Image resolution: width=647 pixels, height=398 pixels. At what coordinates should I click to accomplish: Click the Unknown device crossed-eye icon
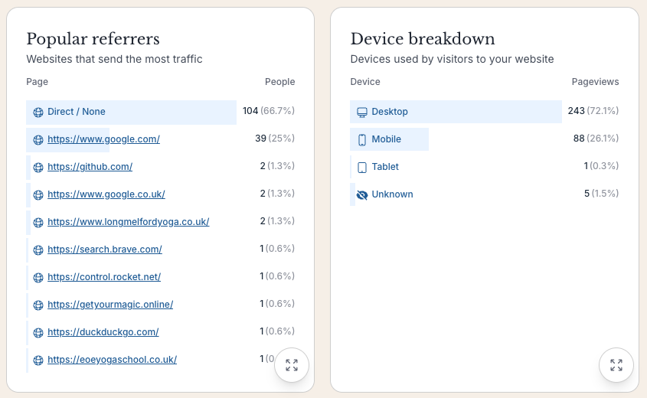click(362, 194)
